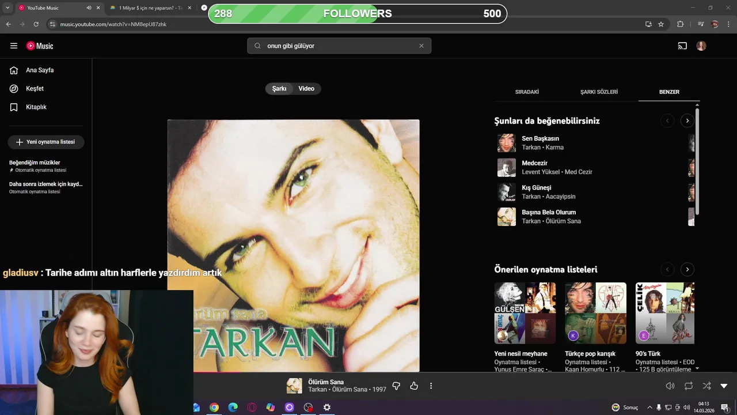Clear the search box with the X icon
Image resolution: width=737 pixels, height=415 pixels.
(421, 46)
